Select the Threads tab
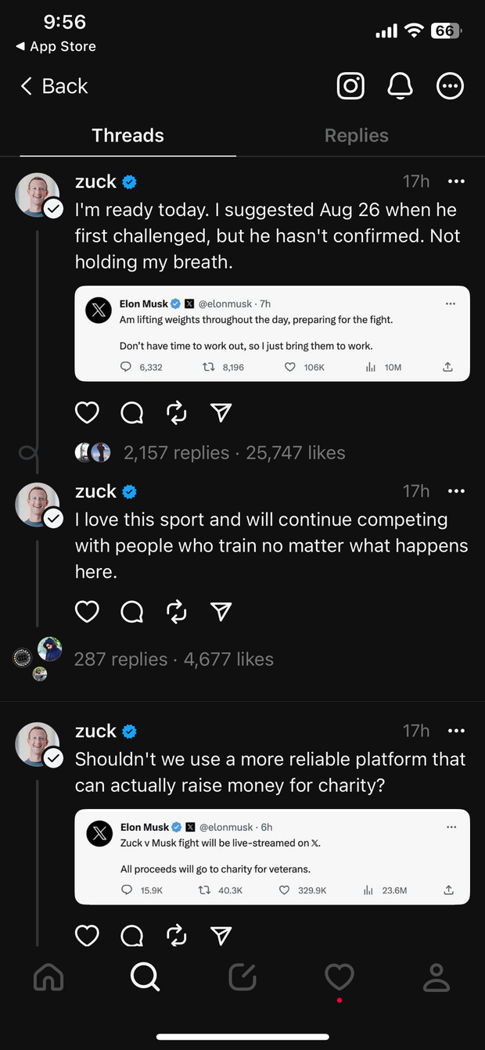This screenshot has height=1050, width=485. point(128,135)
